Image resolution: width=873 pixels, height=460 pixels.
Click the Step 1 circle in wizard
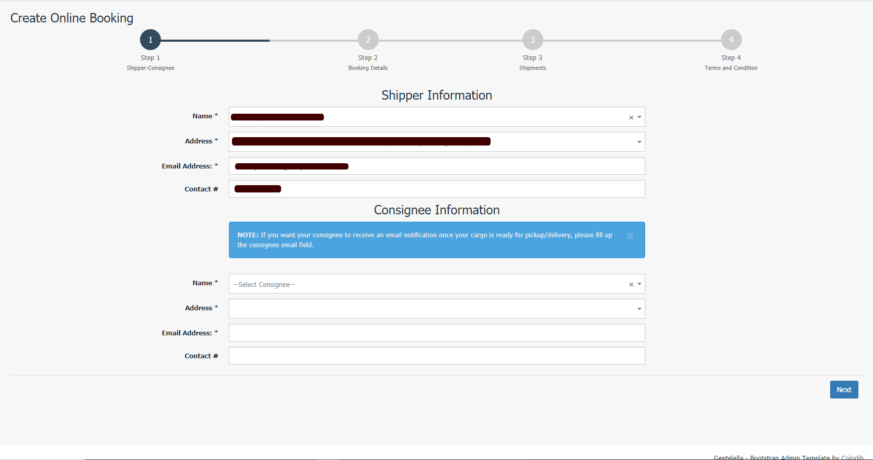point(150,40)
